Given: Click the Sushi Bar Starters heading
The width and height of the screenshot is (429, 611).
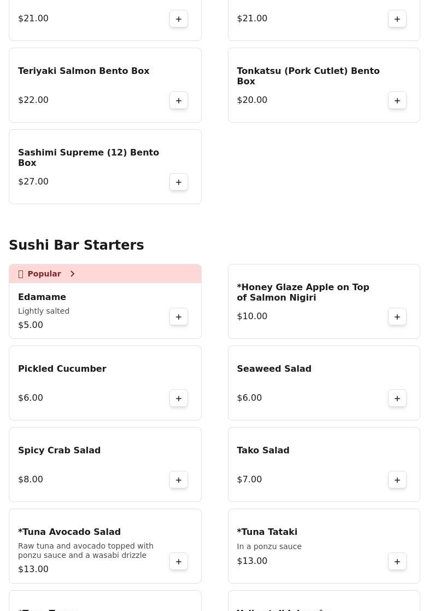Looking at the screenshot, I should point(77,245).
